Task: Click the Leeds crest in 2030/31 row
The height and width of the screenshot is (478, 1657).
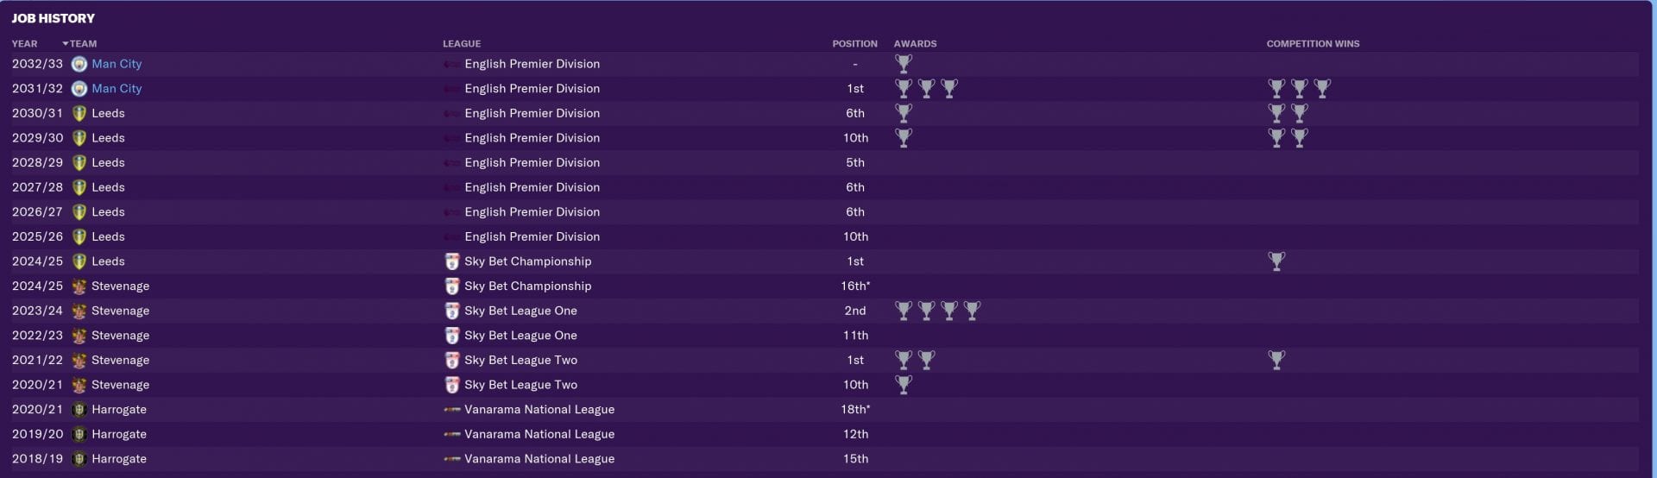Action: tap(79, 113)
